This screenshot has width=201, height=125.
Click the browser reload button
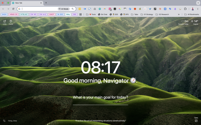coord(13,9)
